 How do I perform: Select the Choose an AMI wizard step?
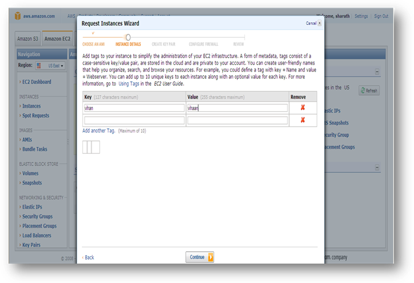(x=93, y=44)
